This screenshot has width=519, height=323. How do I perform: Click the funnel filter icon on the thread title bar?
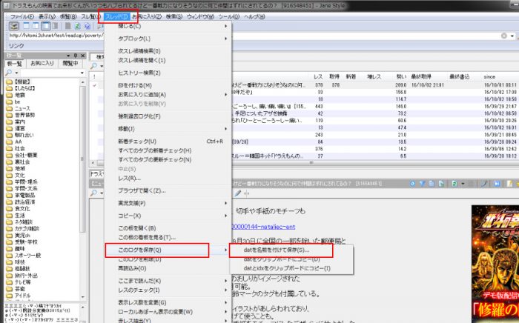422,184
